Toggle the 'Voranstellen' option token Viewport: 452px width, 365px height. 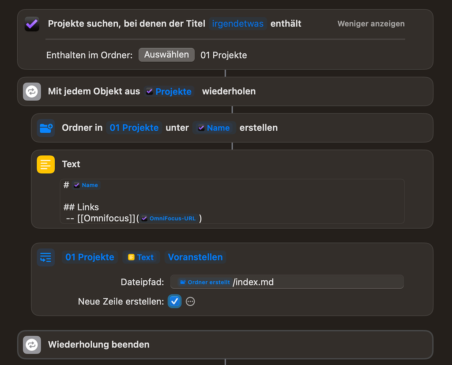coord(195,257)
